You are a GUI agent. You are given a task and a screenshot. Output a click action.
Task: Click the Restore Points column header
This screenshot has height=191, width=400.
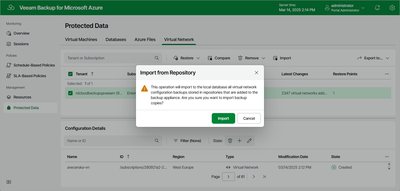pyautogui.click(x=345, y=74)
